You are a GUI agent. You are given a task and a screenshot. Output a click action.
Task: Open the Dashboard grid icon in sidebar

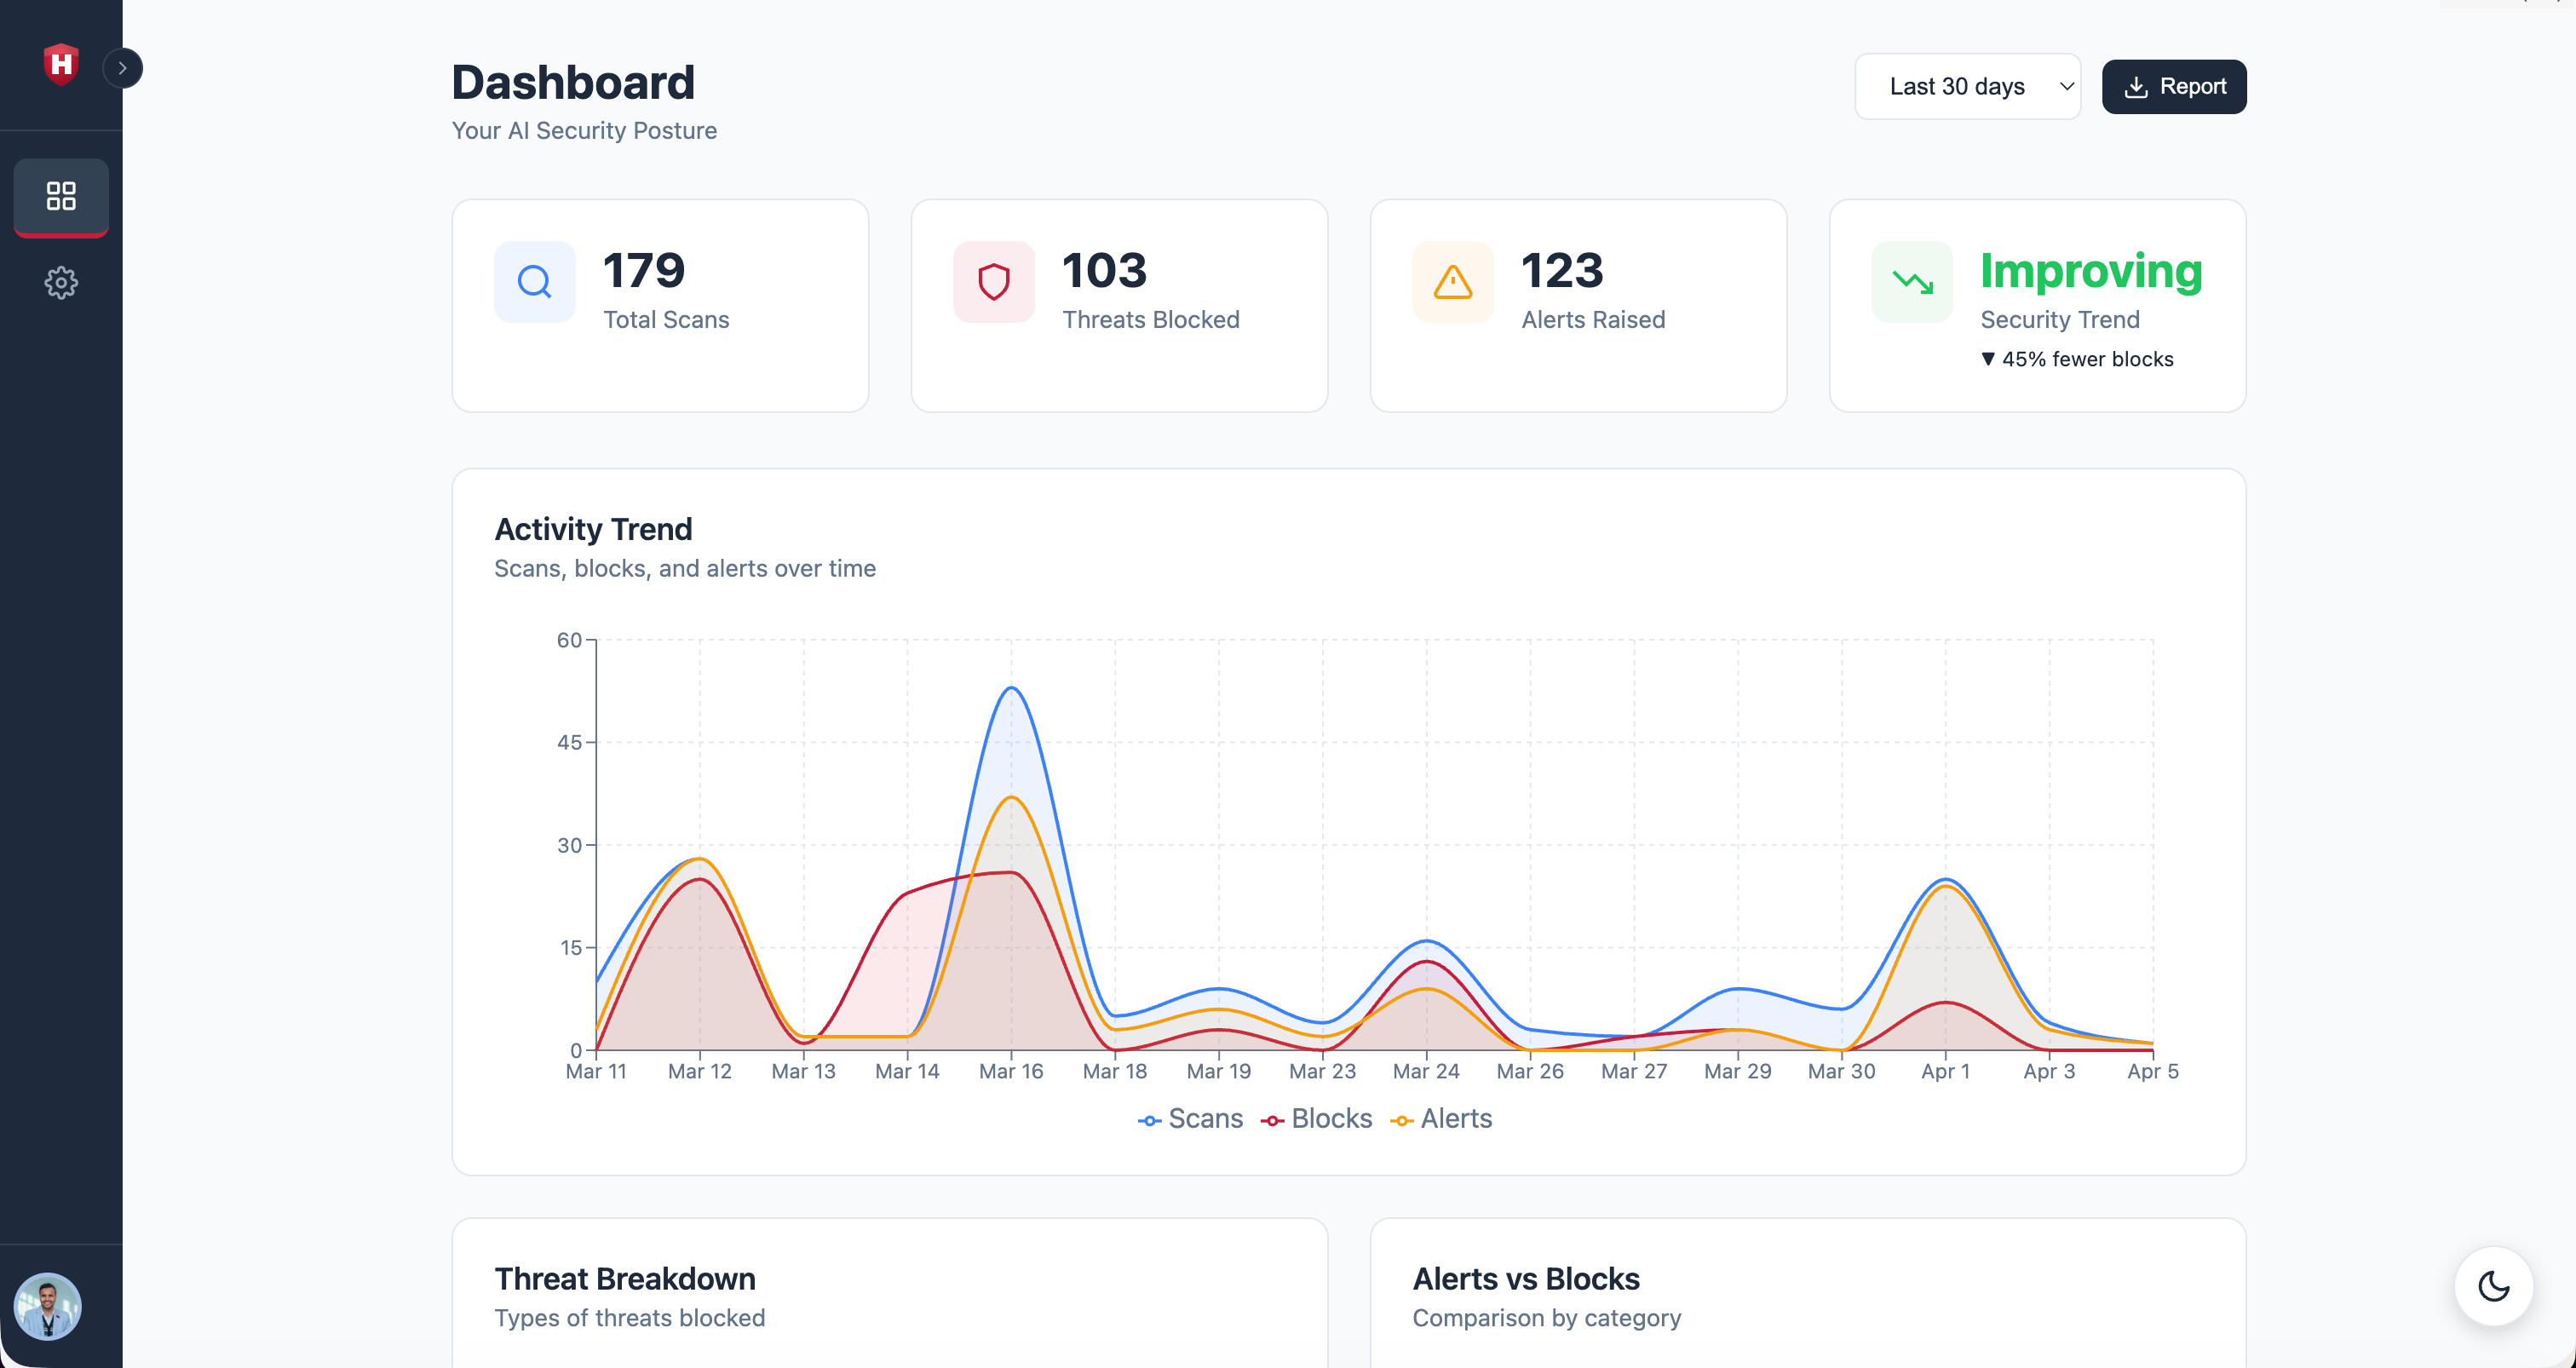(61, 196)
